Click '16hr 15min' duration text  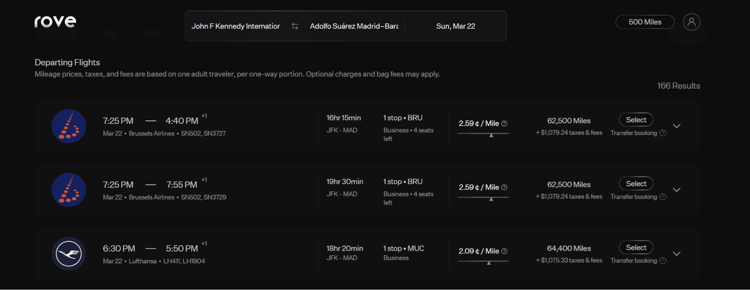point(344,118)
